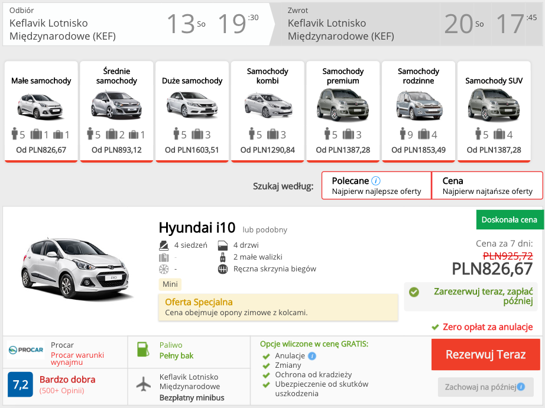Click the Duże samochody sedan image
545x408 pixels.
pyautogui.click(x=192, y=104)
